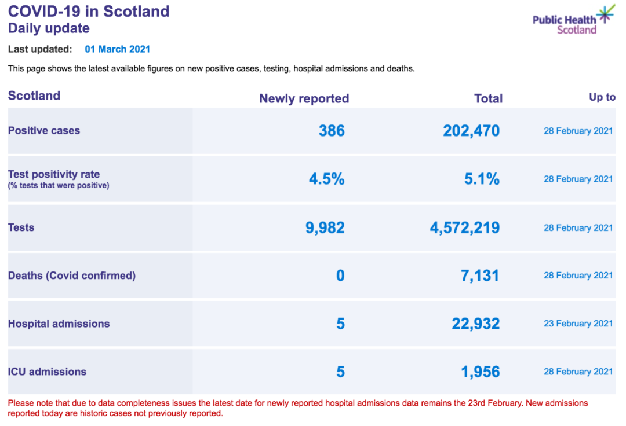Viewport: 626px width, 426px height.
Task: Click the 'Up to' column header
Action: (602, 97)
